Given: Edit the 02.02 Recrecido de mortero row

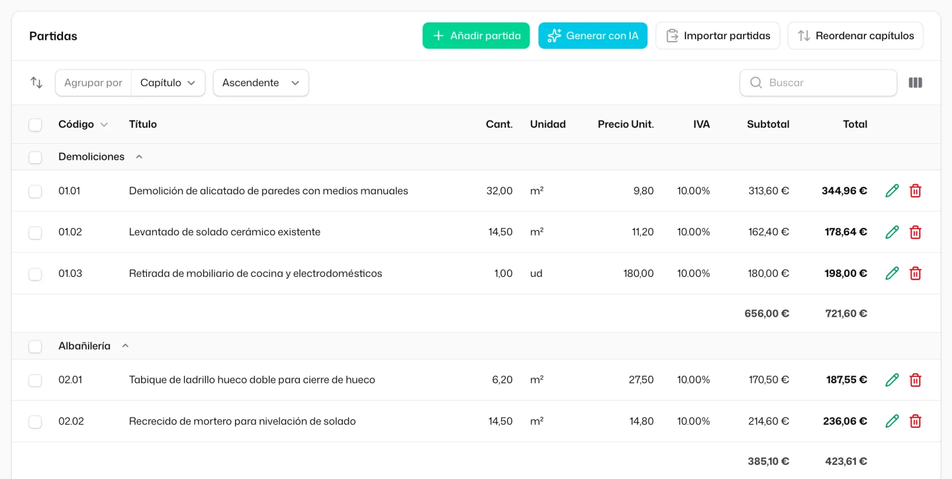Looking at the screenshot, I should click(x=892, y=421).
